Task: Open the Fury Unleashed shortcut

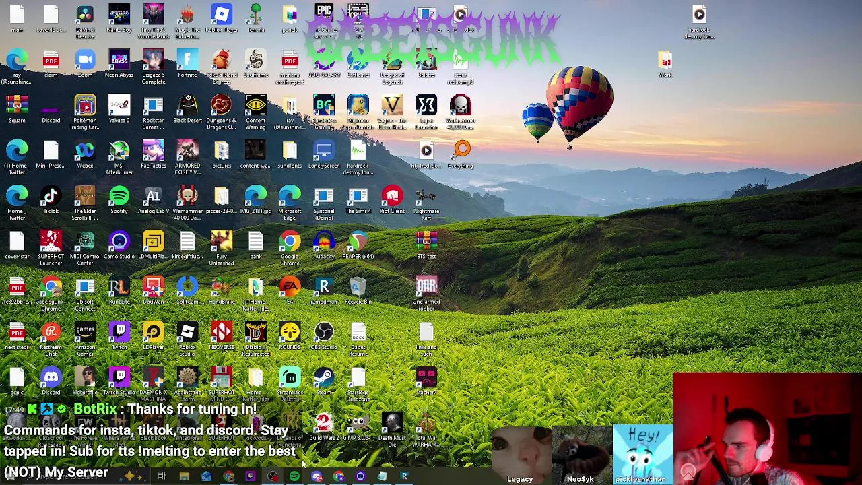Action: pyautogui.click(x=222, y=247)
